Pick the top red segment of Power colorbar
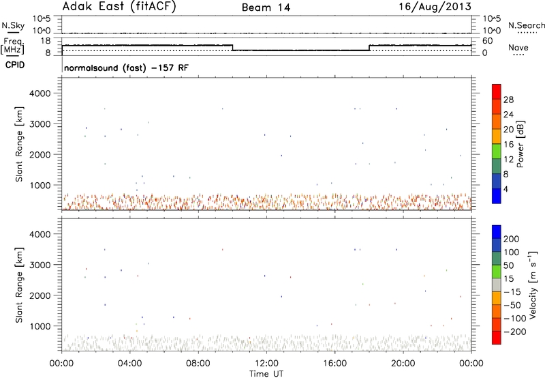The height and width of the screenshot is (378, 545). click(x=497, y=91)
